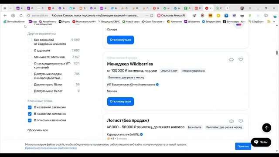Uncheck В описании вакансии keyword option
Viewport: 279px width, 157px height.
click(30, 120)
